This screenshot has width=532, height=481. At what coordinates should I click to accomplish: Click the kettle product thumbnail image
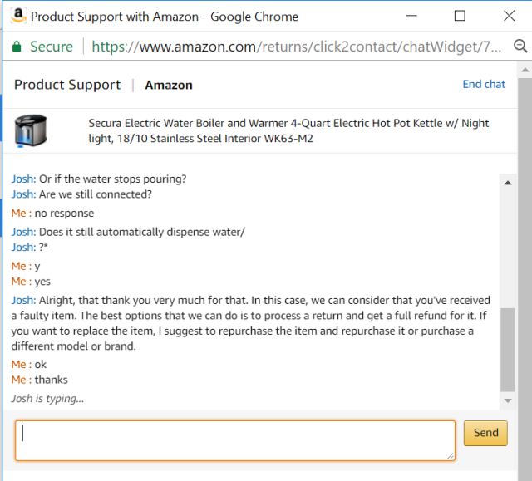pos(31,130)
